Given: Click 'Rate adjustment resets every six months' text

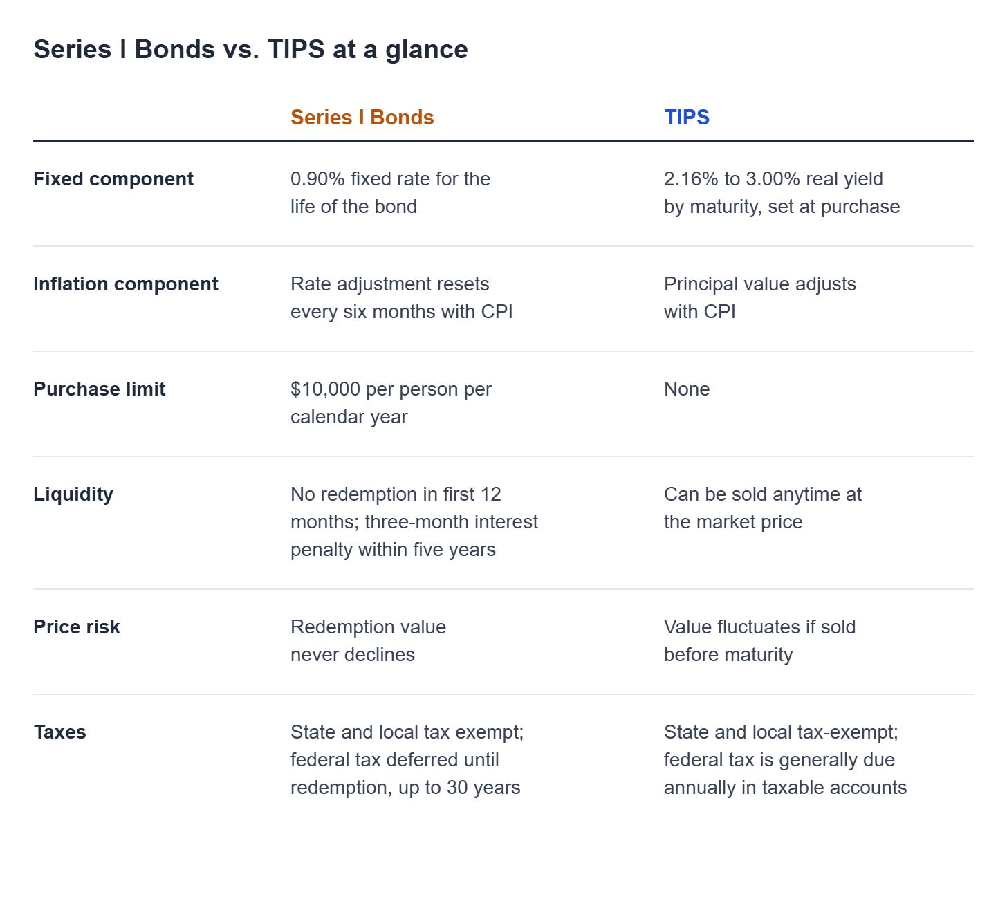Looking at the screenshot, I should 401,298.
